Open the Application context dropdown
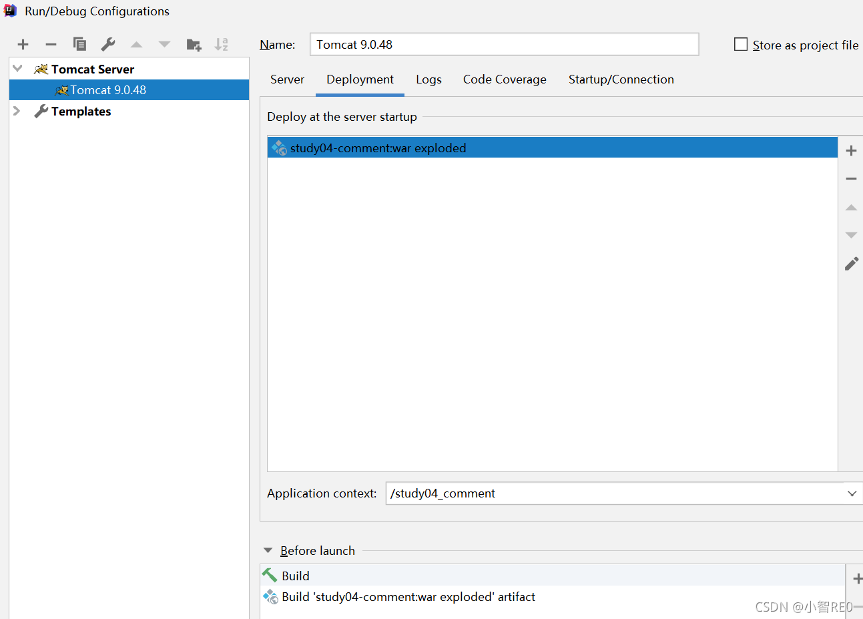 click(852, 493)
